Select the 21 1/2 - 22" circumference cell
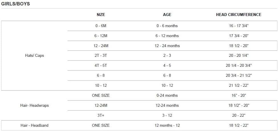Screen dimensions: 278x131 point(239,86)
